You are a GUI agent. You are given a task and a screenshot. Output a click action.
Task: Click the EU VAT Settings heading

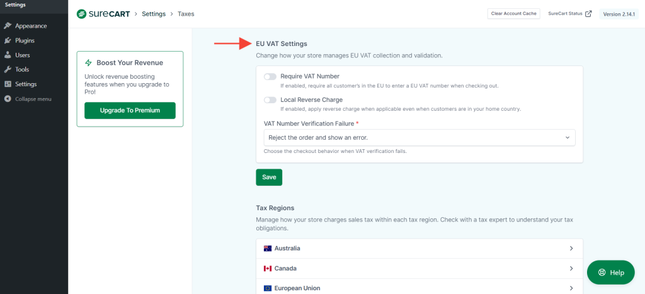[282, 43]
